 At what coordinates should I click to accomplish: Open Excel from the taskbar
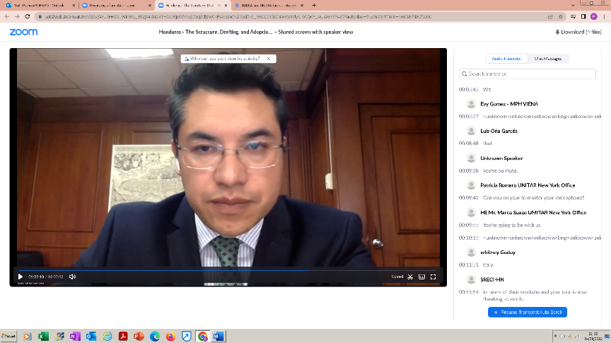click(42, 336)
